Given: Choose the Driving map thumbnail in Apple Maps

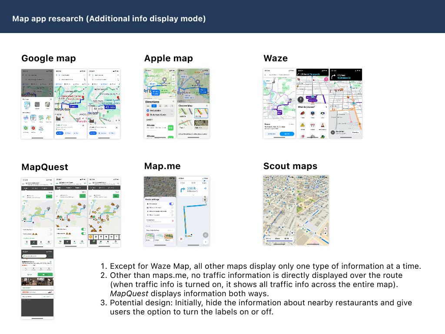Looking at the screenshot, I should 201,114.
